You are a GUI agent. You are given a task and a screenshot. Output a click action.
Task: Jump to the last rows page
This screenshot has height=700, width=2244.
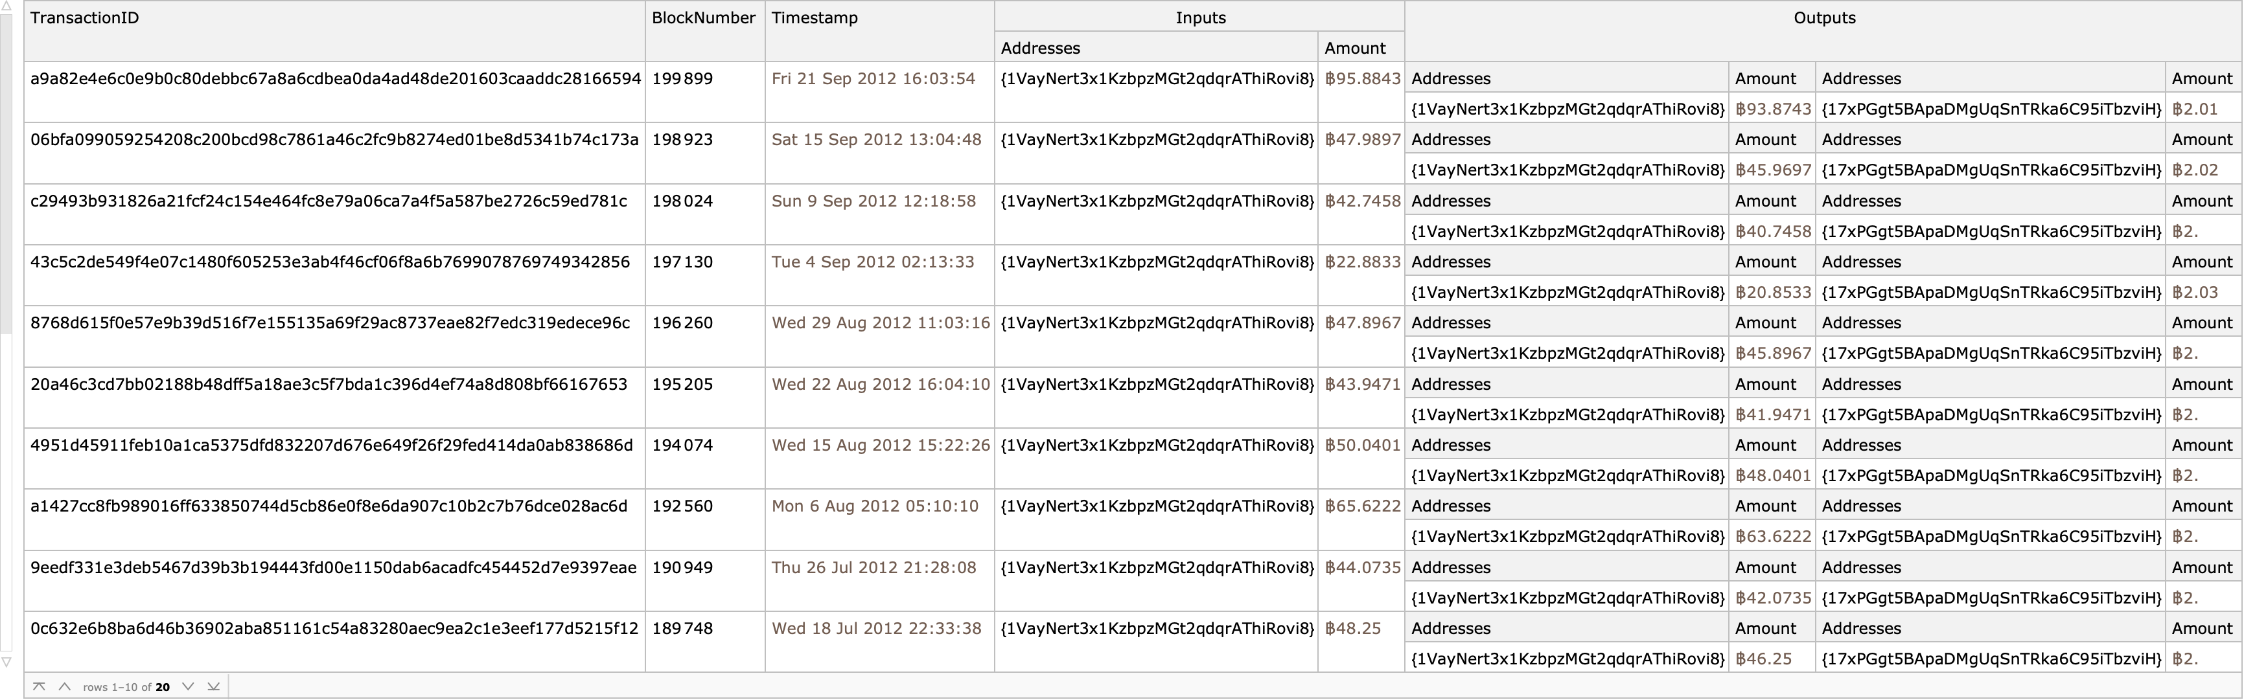(x=213, y=686)
